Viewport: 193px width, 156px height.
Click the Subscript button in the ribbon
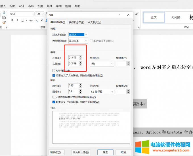(37, 20)
